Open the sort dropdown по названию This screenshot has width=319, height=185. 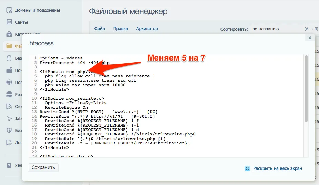[x=285, y=29]
